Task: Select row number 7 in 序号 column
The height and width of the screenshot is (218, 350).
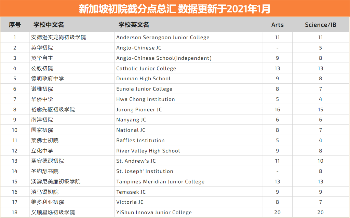Action: 14,99
